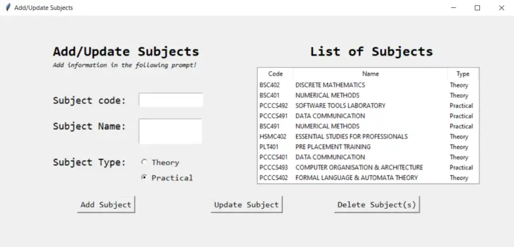Viewport: 514px width, 247px height.
Task: Select the PCCCS402 Formal Language row
Action: [x=368, y=177]
